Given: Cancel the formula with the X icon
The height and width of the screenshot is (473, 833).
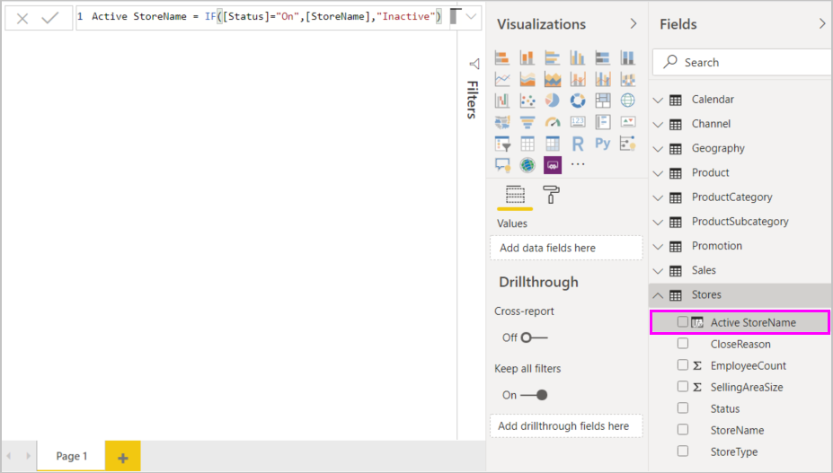Looking at the screenshot, I should [x=22, y=18].
